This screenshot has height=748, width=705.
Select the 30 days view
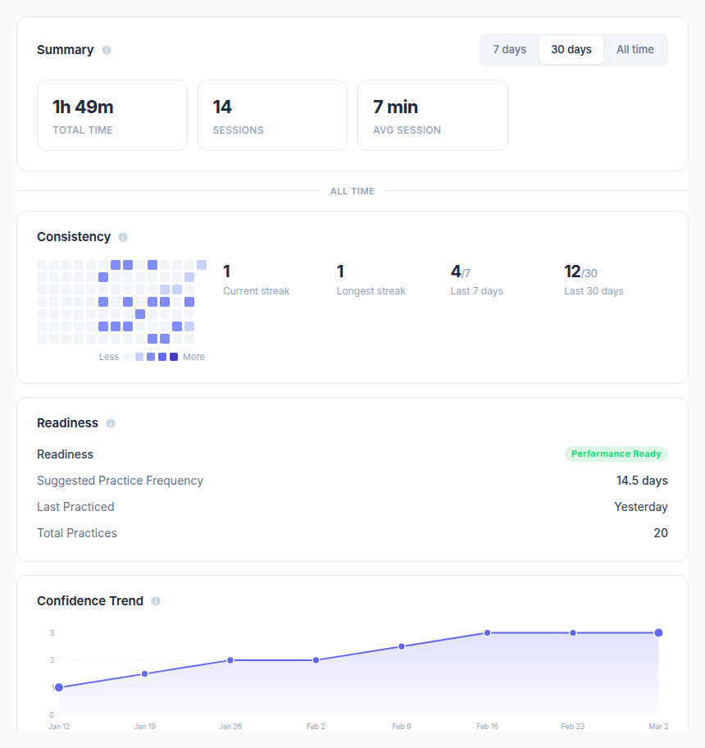(571, 49)
